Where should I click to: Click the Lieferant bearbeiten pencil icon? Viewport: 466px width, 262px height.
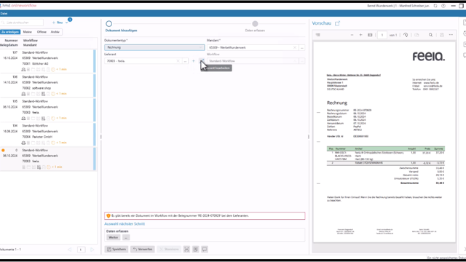click(202, 61)
